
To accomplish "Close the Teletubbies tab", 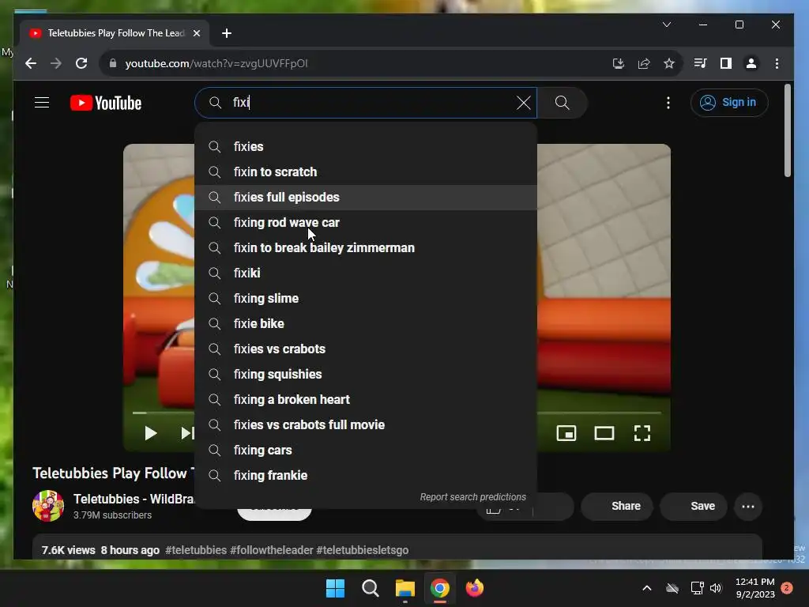I will click(197, 33).
